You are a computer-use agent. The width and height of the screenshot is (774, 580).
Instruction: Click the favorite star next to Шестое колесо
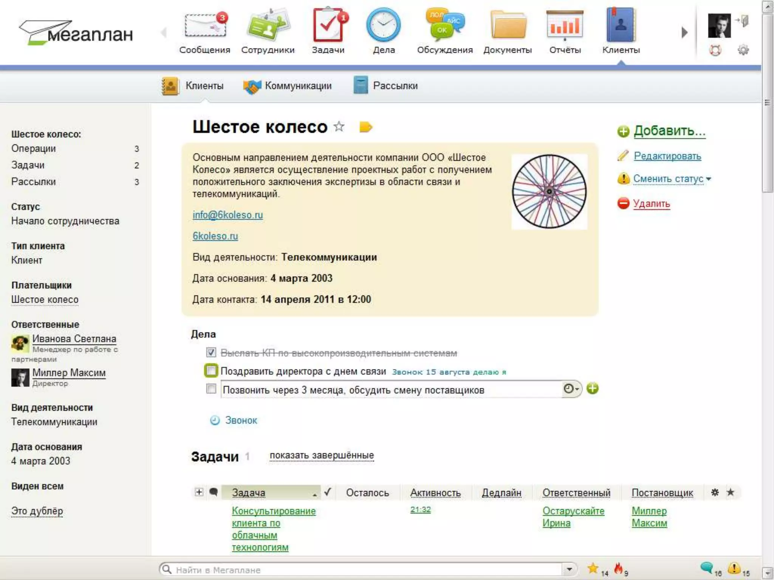point(339,126)
